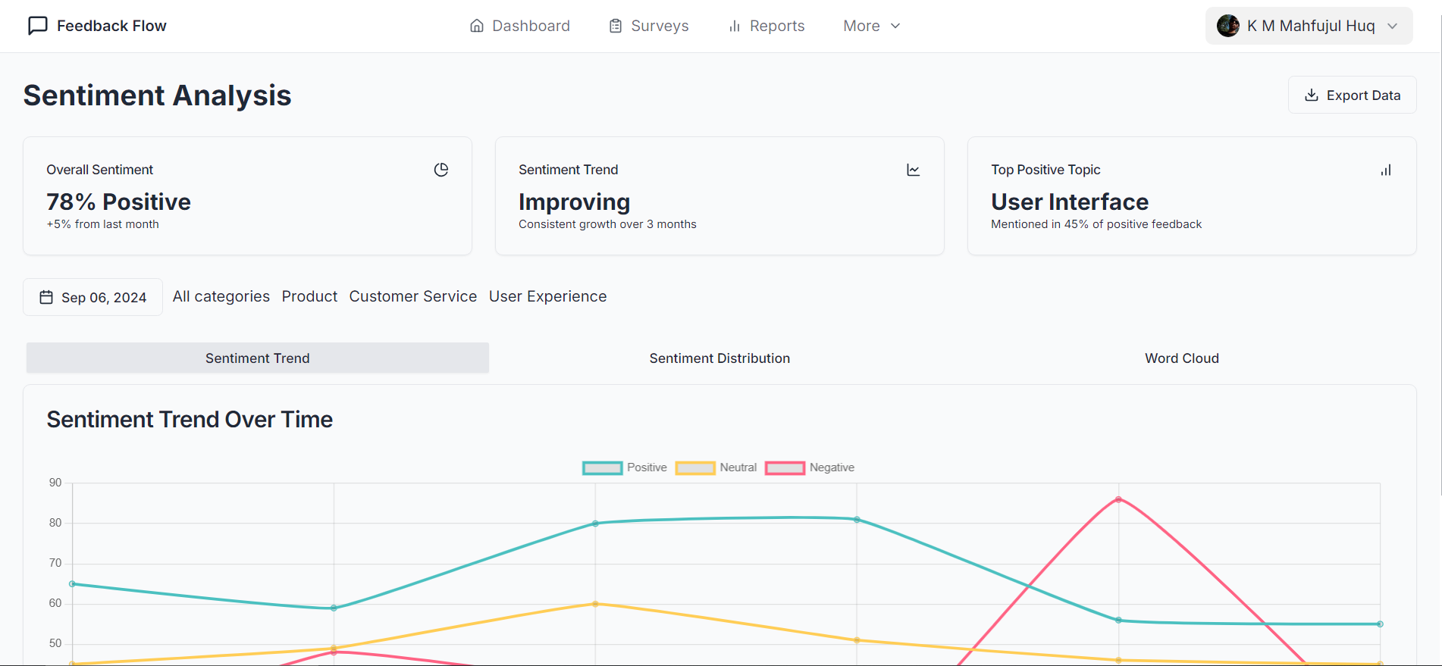
Task: Toggle the Negative legend swatch
Action: point(785,468)
